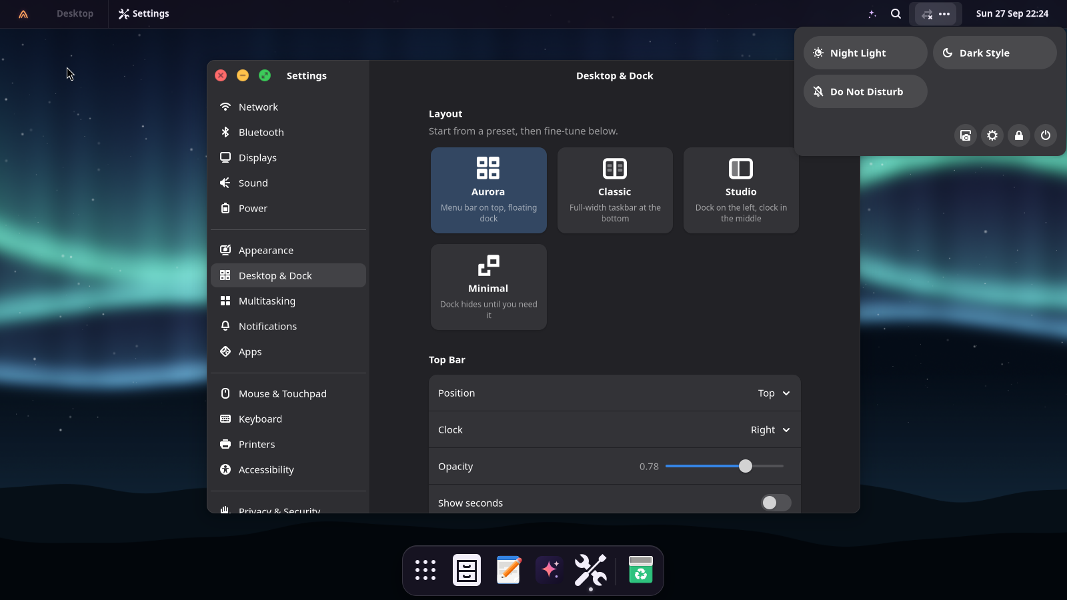Screen dimensions: 1067x600
Task: Open the Network settings page
Action: pyautogui.click(x=288, y=107)
